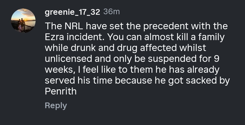Screen dimensions: 245x125
Task: Click the word Penrith in the comment
Action: pyautogui.click(x=61, y=91)
